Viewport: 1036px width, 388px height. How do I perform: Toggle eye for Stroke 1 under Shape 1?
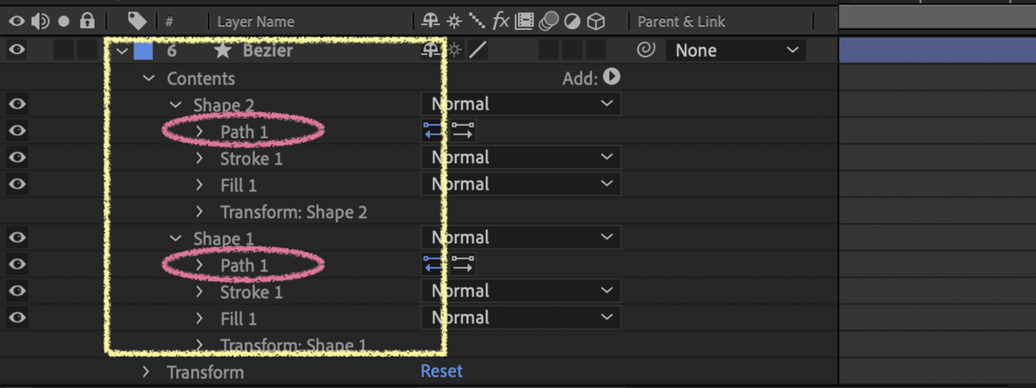[17, 291]
